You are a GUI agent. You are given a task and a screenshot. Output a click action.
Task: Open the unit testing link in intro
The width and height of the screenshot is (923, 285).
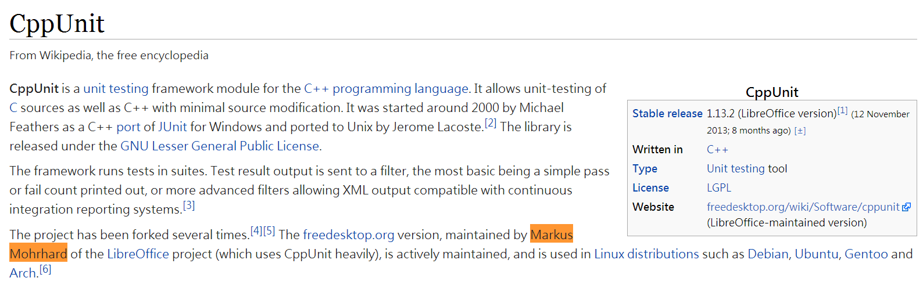(116, 89)
